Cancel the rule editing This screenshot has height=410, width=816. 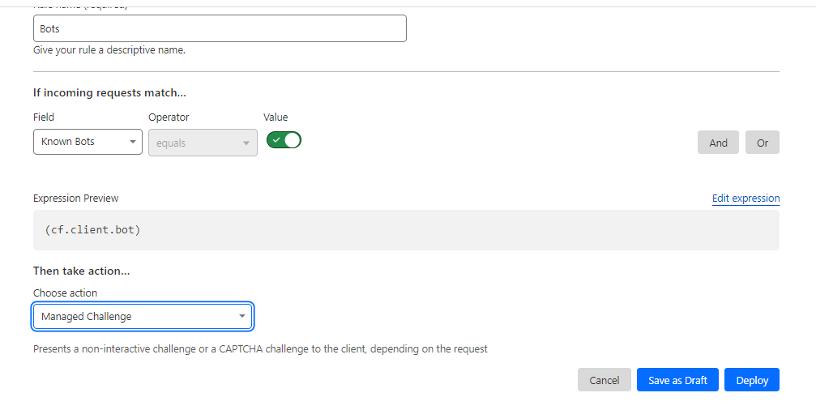coord(605,380)
